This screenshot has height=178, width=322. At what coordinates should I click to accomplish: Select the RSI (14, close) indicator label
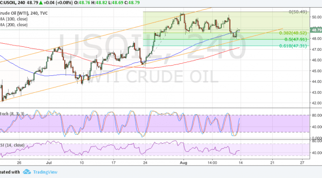(x=12, y=145)
